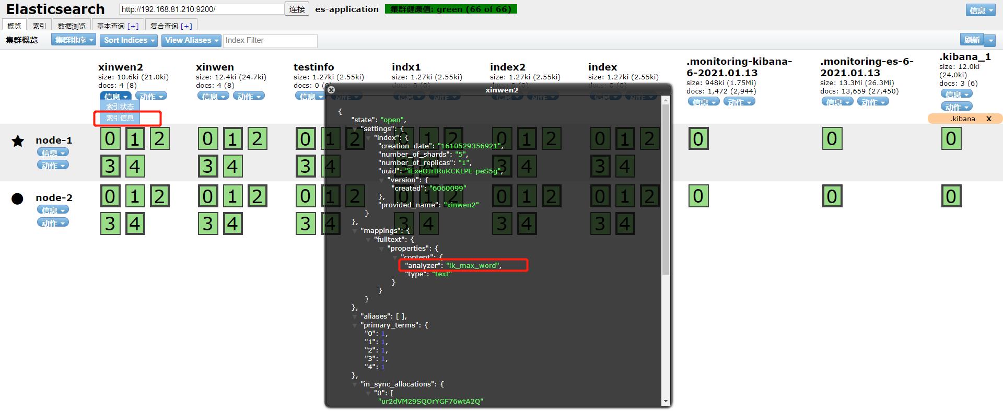Open the View Aliases dropdown

(191, 40)
